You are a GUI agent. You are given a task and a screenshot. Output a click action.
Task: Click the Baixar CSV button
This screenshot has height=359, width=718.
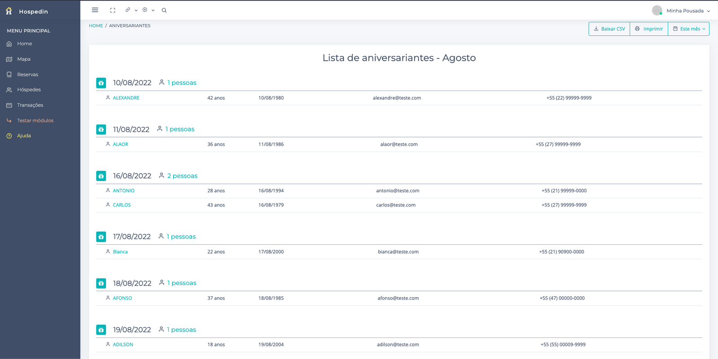pyautogui.click(x=609, y=29)
